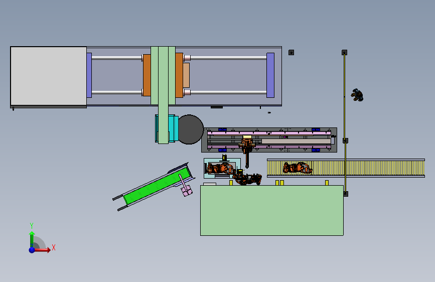Select the left purple platen of the machine
This screenshot has height=282, width=435.
89,75
